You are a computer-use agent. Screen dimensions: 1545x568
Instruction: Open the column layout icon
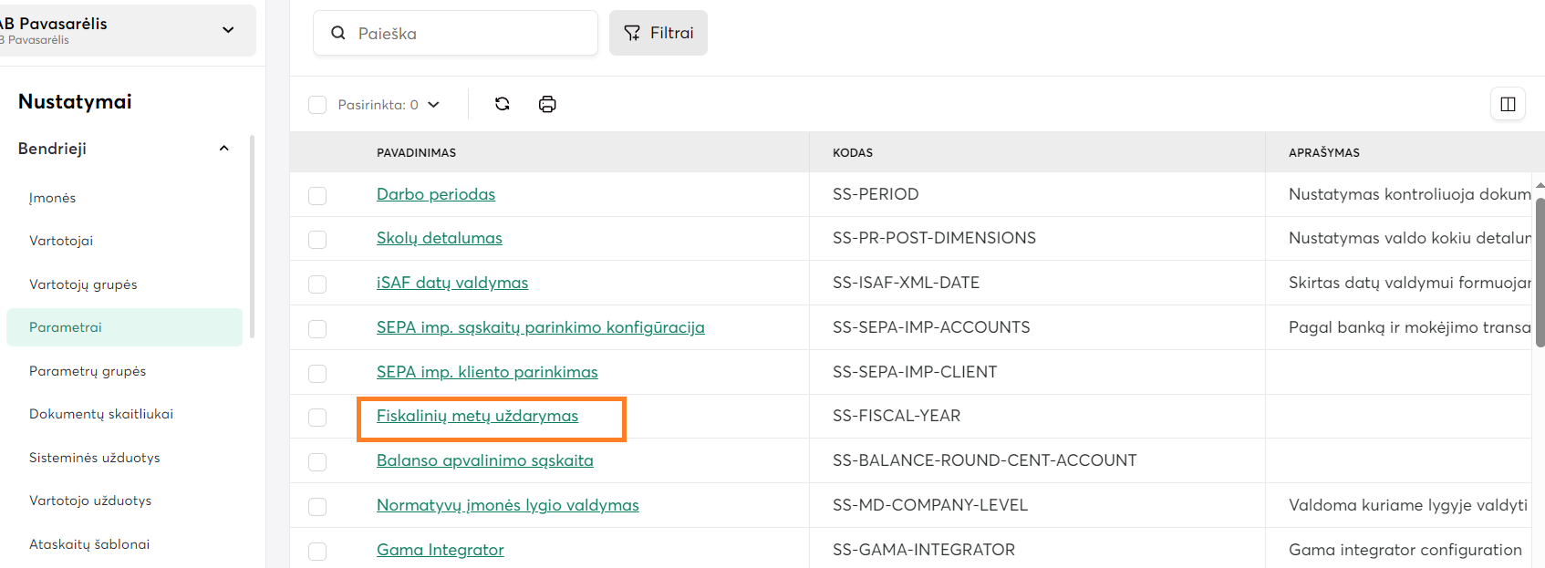1508,104
